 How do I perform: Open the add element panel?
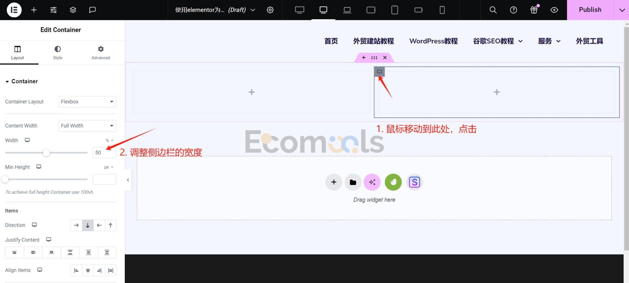coord(34,10)
